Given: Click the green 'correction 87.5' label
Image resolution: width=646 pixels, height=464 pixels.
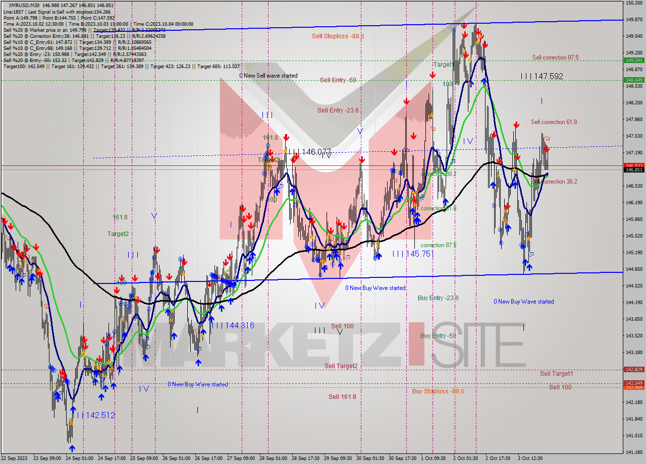Looking at the screenshot, I should tap(439, 245).
